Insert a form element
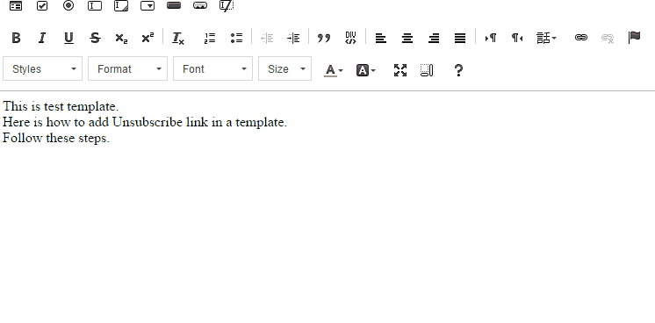The height and width of the screenshot is (323, 655). click(16, 6)
